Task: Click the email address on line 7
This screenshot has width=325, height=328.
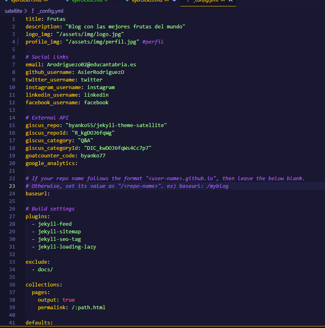Action: click(91, 64)
